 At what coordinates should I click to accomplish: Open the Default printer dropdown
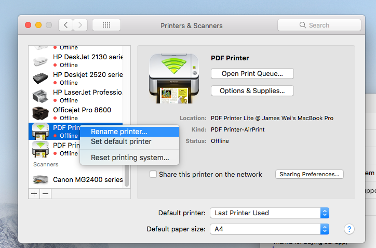(x=270, y=213)
